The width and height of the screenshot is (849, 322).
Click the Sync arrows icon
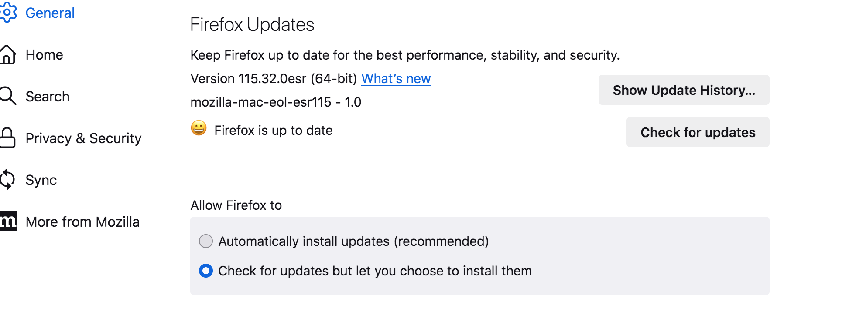[8, 180]
